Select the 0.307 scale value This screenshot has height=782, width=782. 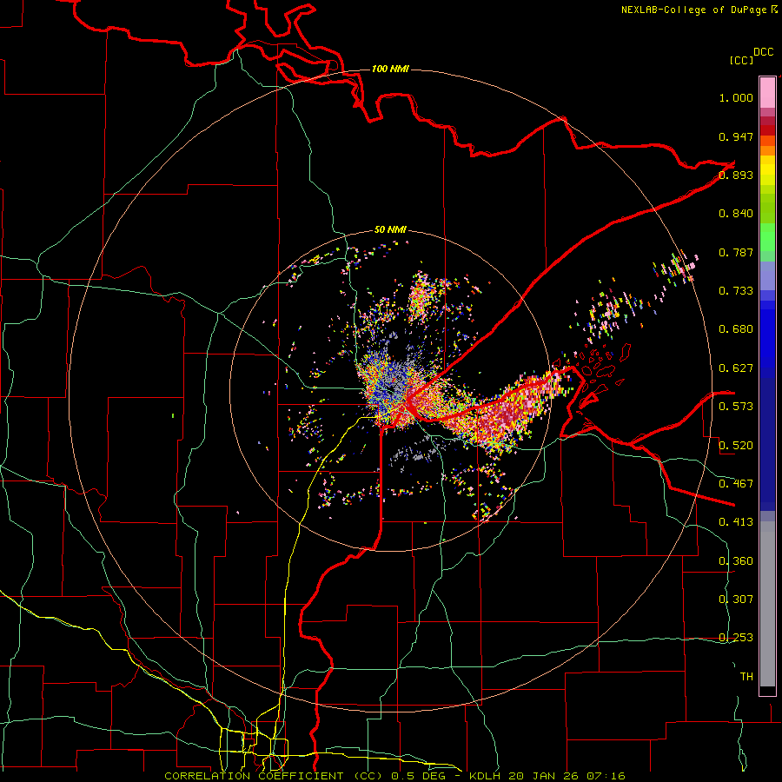(x=736, y=599)
